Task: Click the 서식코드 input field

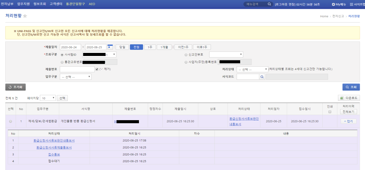Action: pyautogui.click(x=248, y=77)
